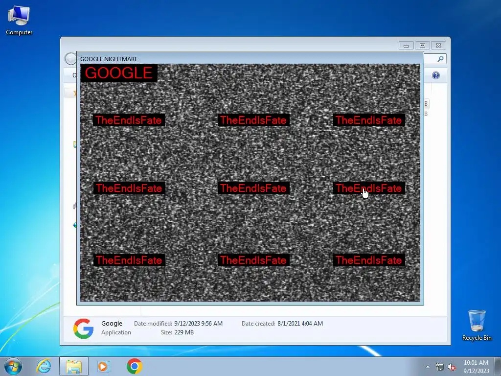The image size is (501, 376).
Task: Click the middle-right TheEndIsFate label under the cursor
Action: click(x=369, y=188)
